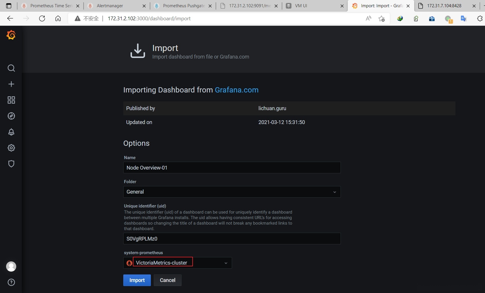Screen dimensions: 485x293
Task: Click the go forward browser arrow
Action: 26,19
